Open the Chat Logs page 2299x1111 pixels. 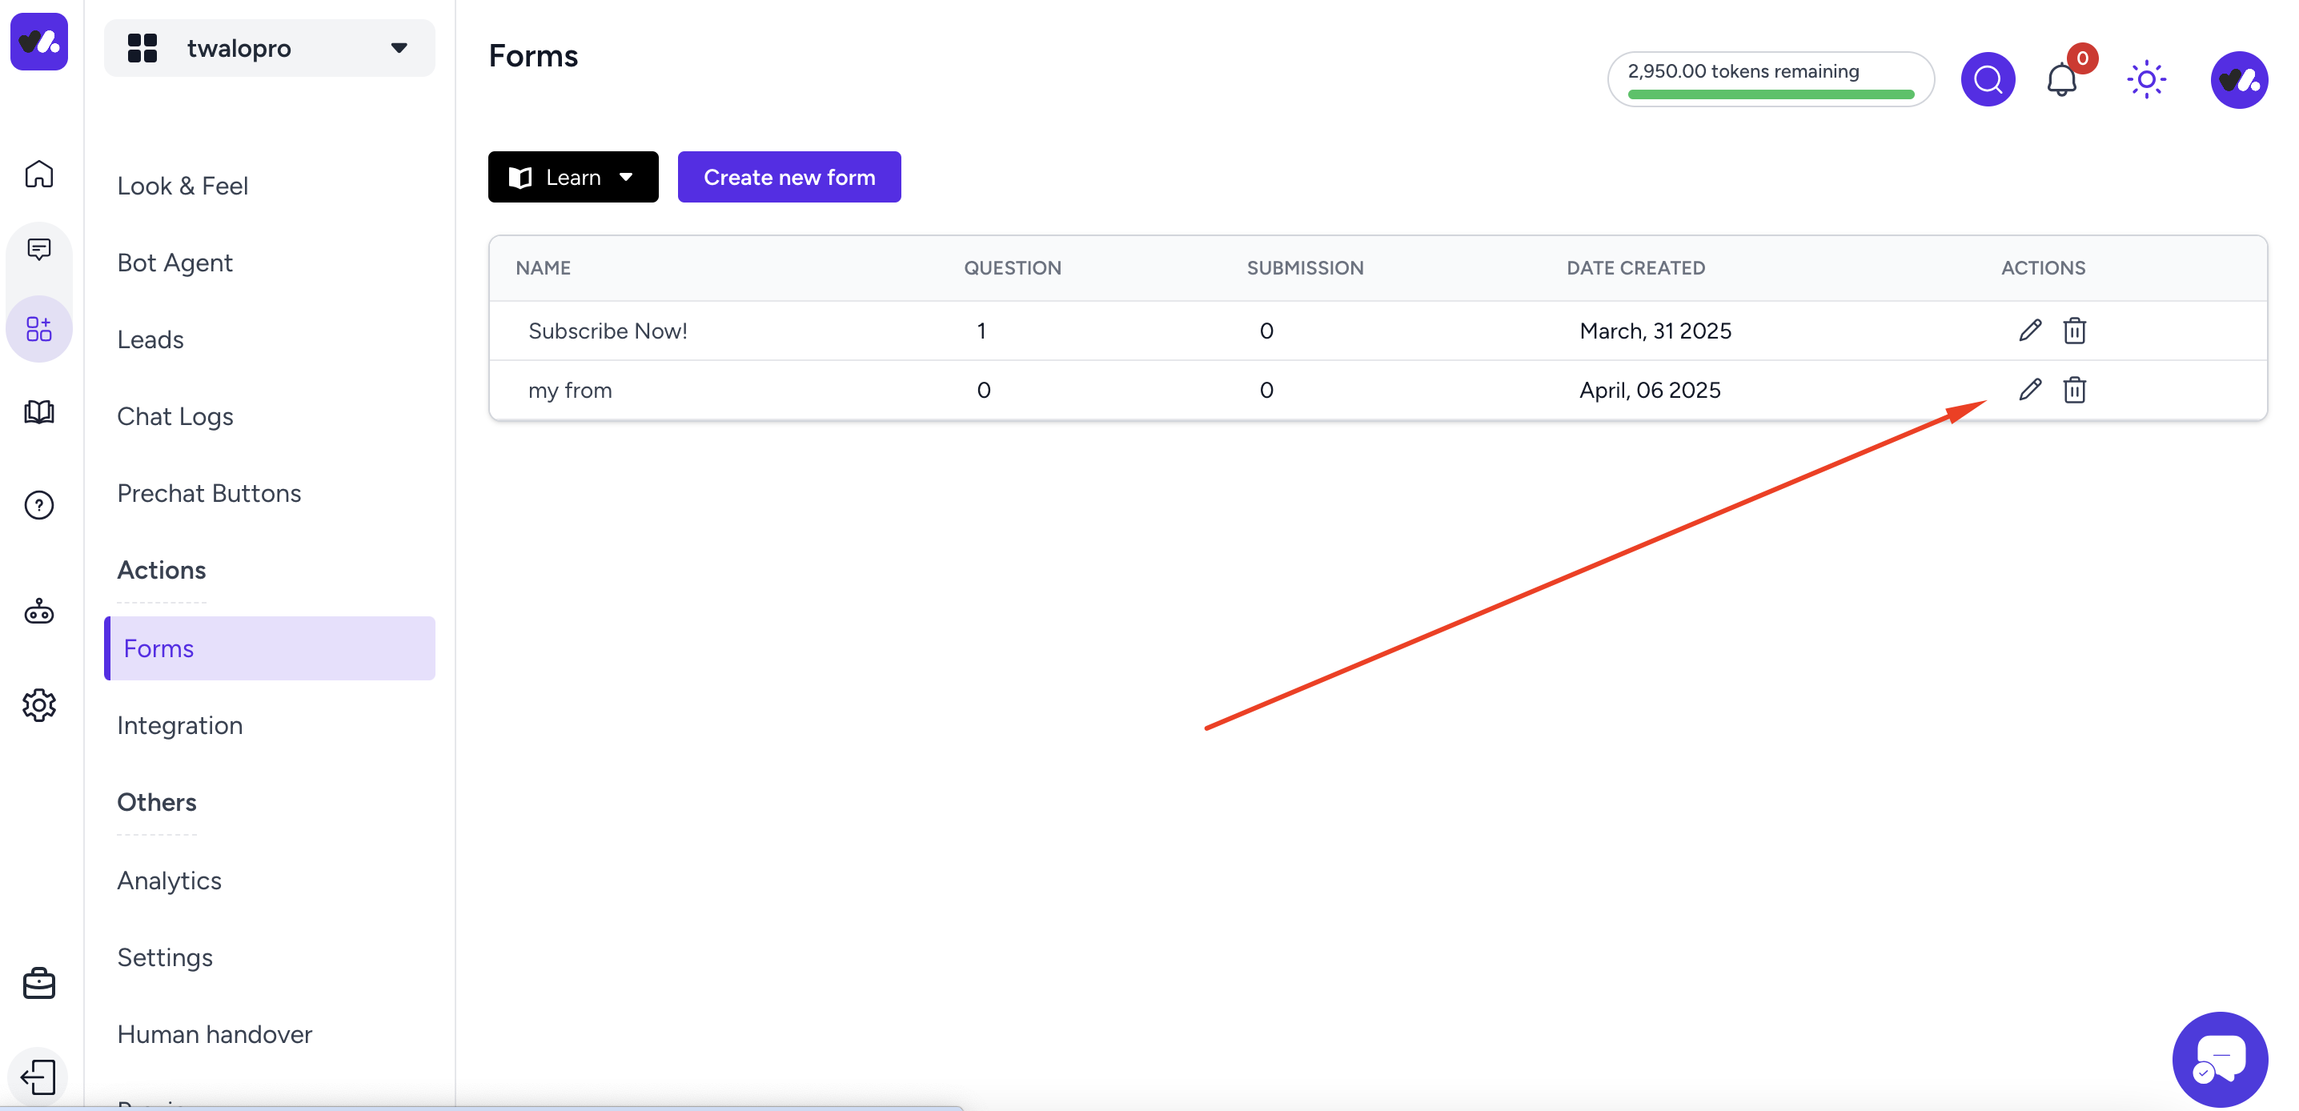[175, 417]
